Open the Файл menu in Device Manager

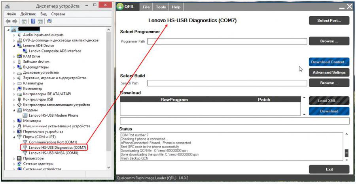[x=11, y=14]
